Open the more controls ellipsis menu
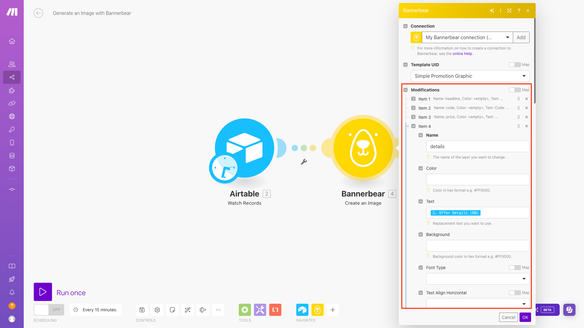The image size is (584, 328). (x=218, y=310)
